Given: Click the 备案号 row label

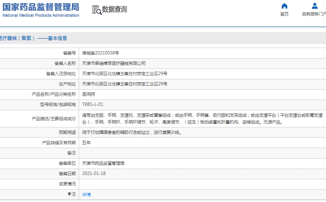Looking at the screenshot, I should [69, 53].
